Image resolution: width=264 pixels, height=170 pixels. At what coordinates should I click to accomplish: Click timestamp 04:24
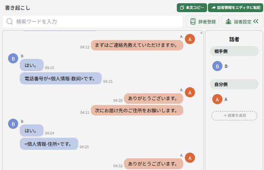[x=50, y=133]
